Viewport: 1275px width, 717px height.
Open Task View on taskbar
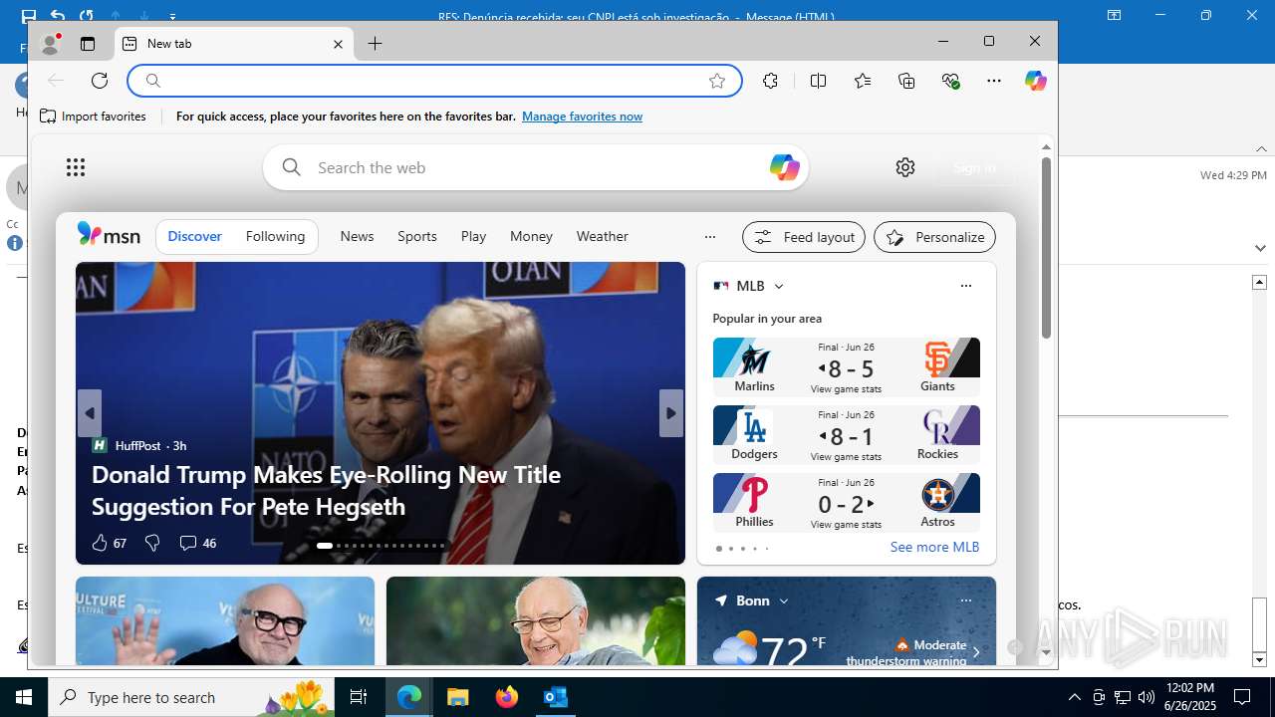tap(360, 697)
